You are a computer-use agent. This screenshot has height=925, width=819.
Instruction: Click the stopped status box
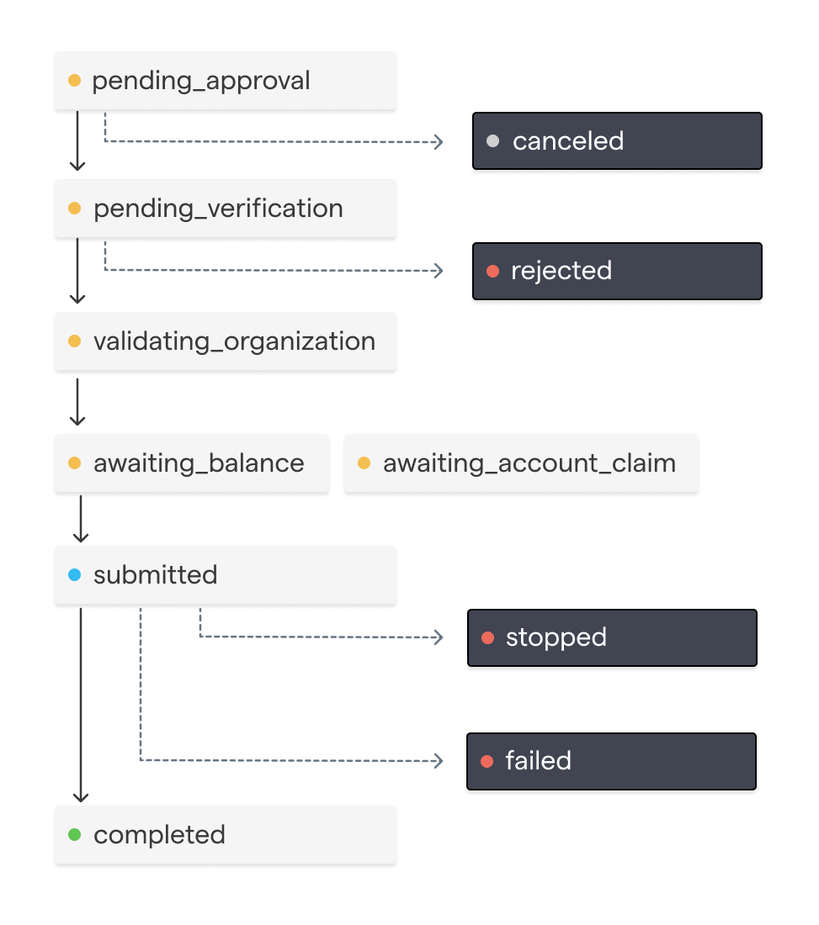click(612, 637)
